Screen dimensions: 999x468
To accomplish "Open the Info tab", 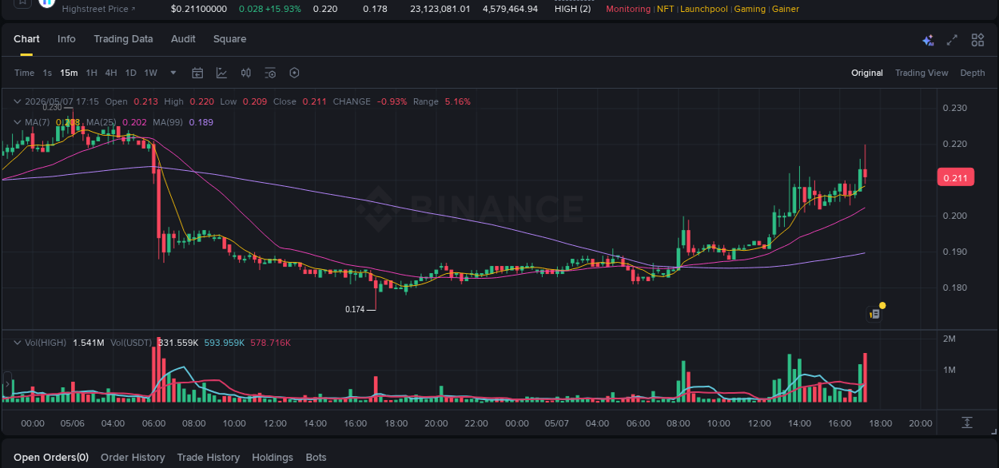I will click(x=66, y=39).
